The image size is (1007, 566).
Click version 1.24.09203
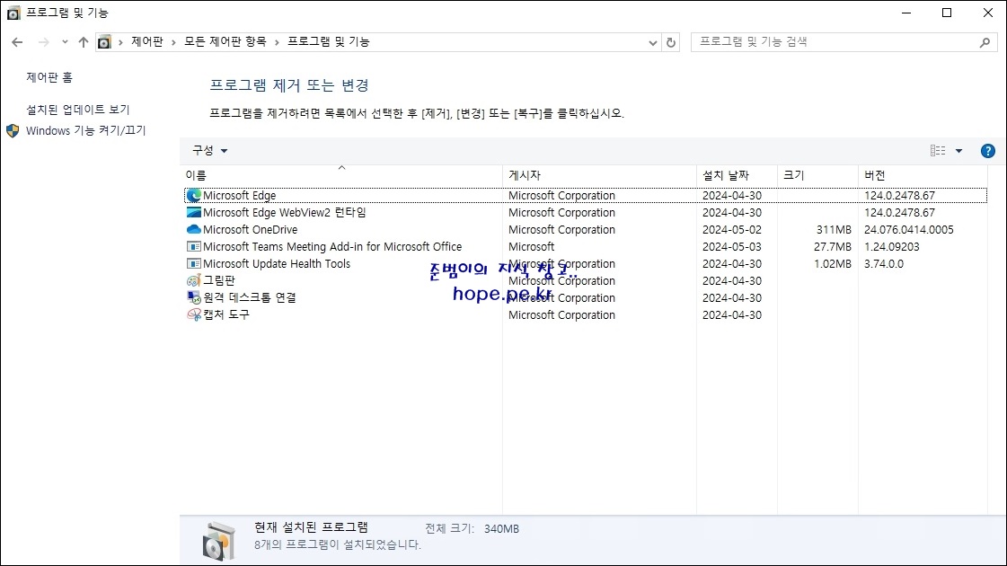tap(891, 247)
